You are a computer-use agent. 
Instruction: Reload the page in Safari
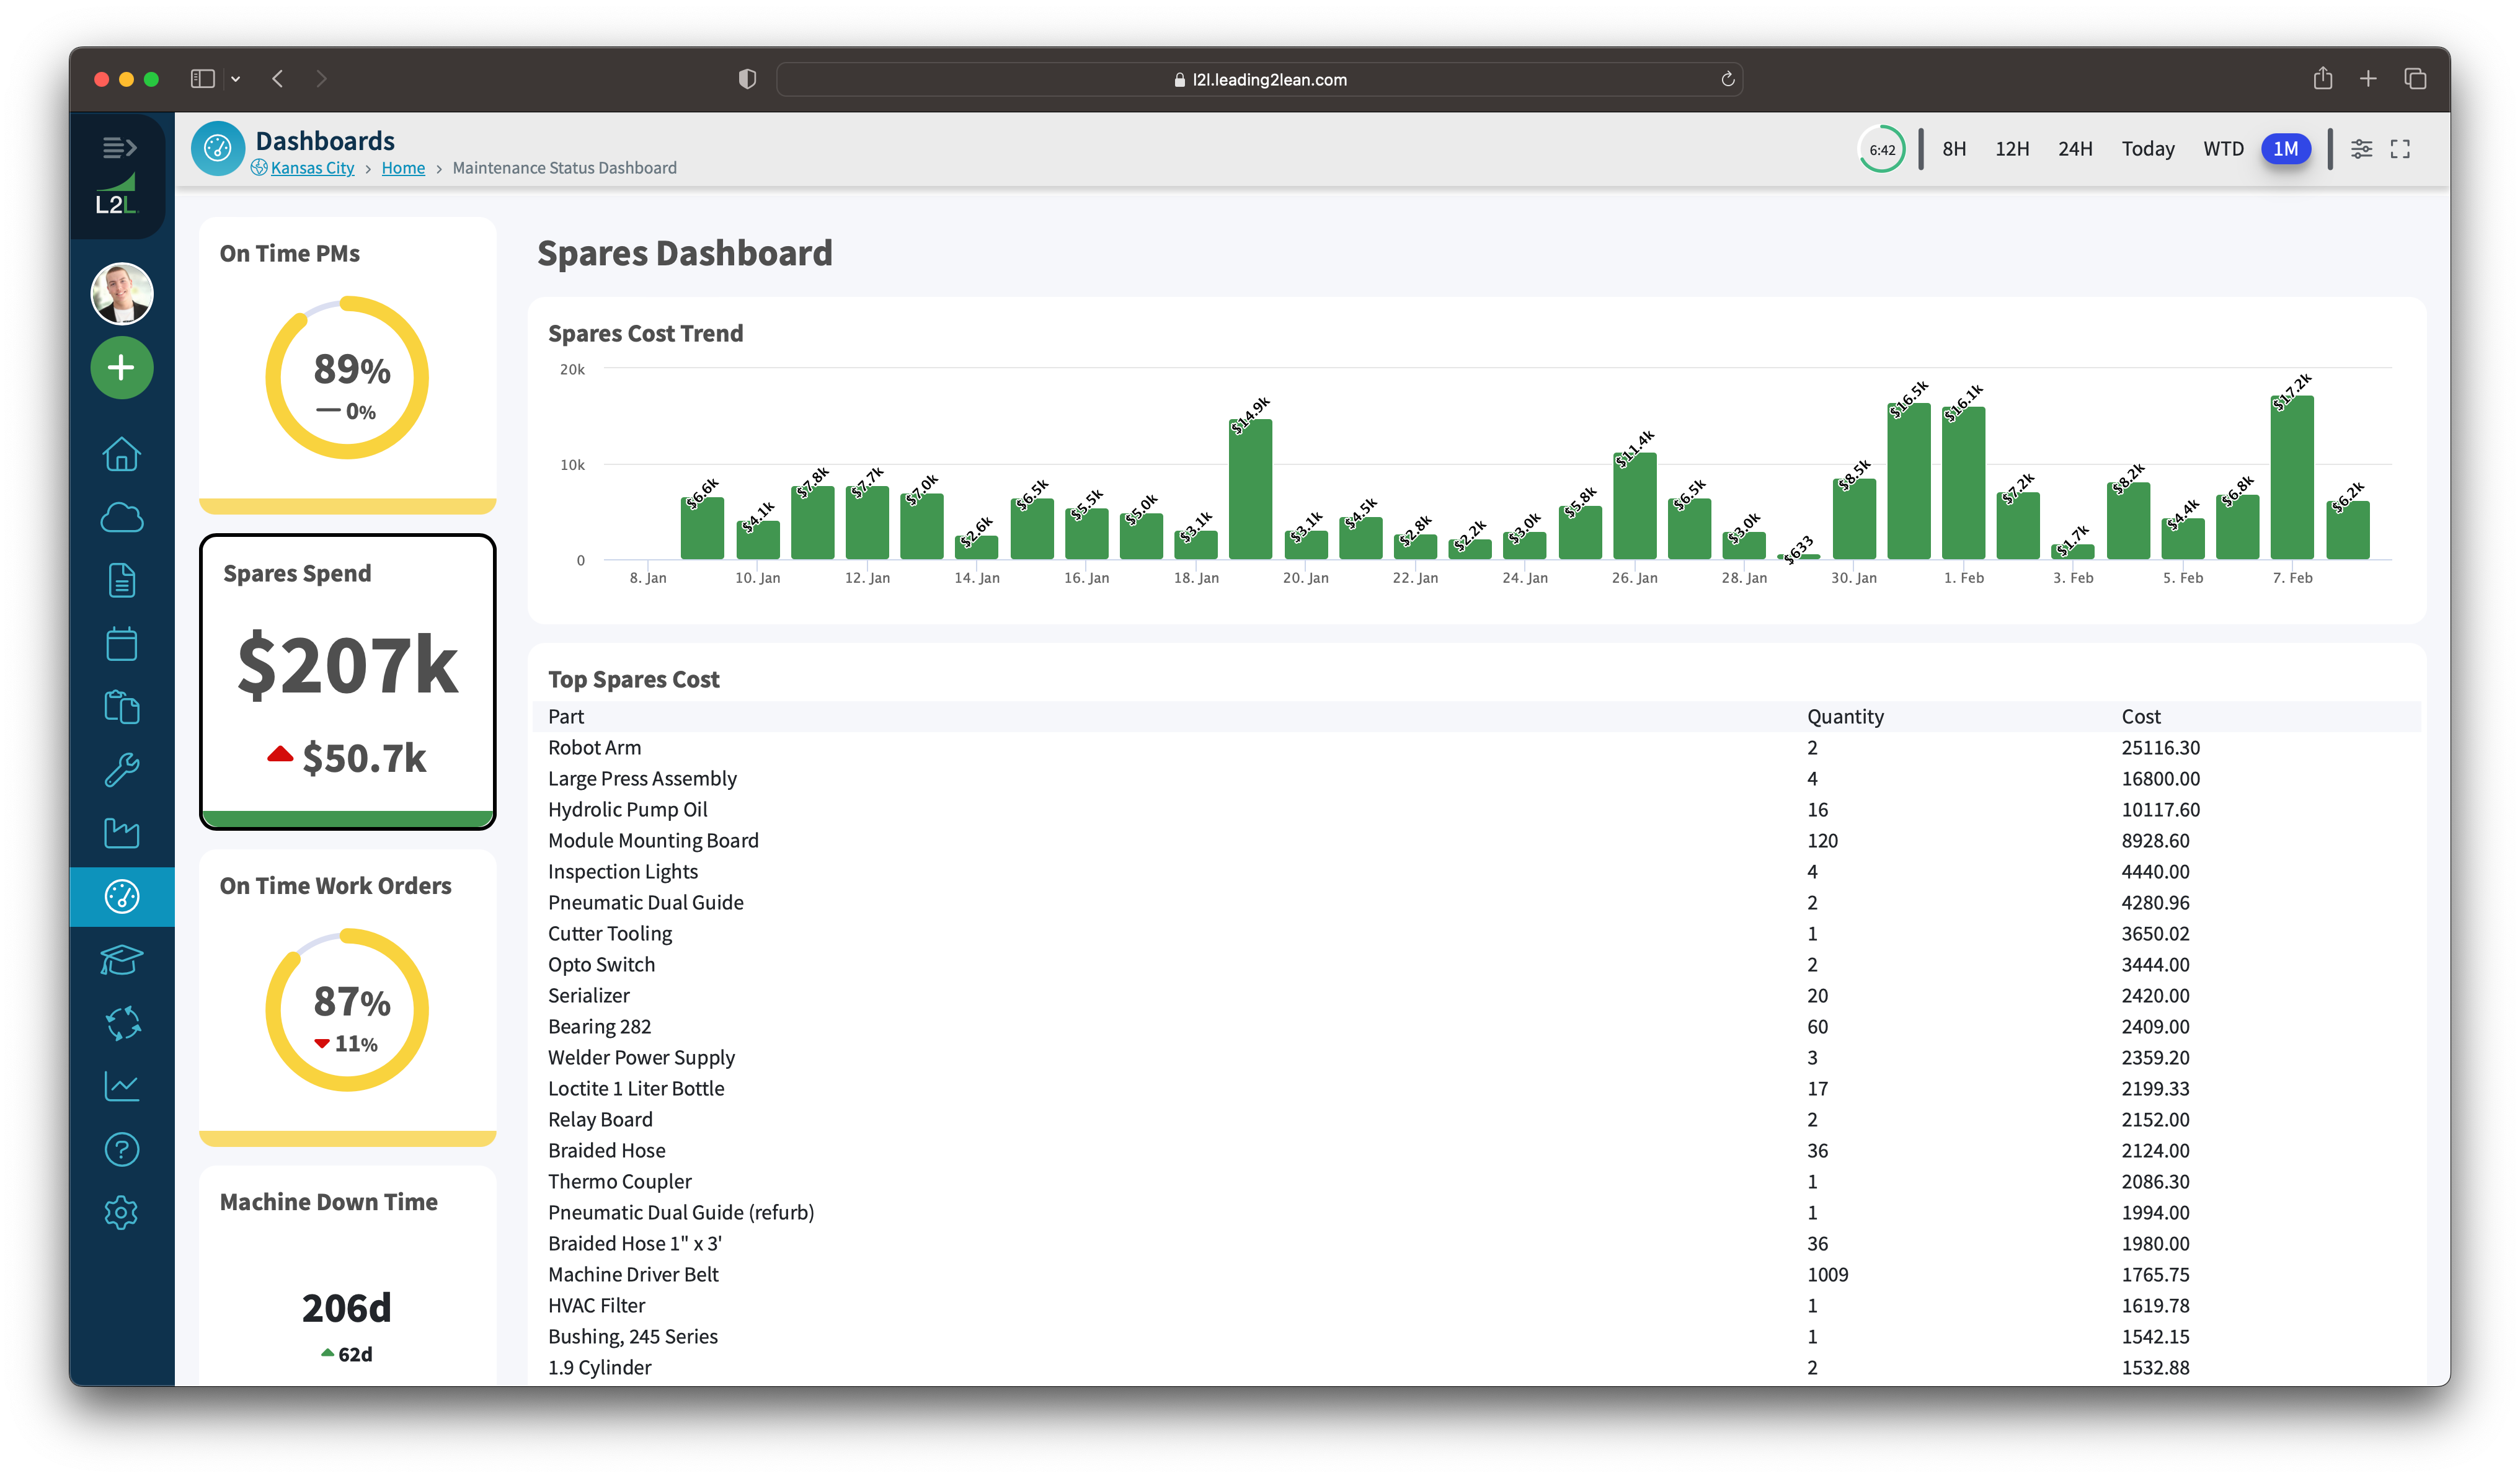pos(1727,79)
